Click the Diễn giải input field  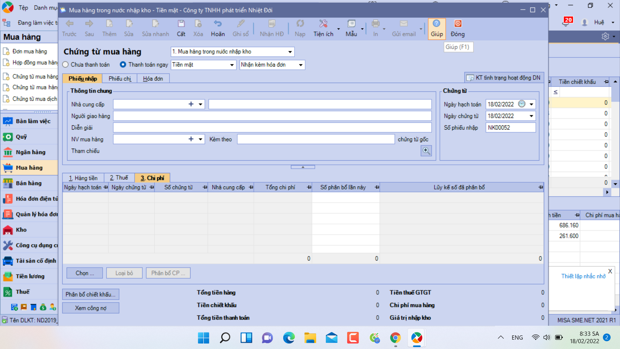272,128
